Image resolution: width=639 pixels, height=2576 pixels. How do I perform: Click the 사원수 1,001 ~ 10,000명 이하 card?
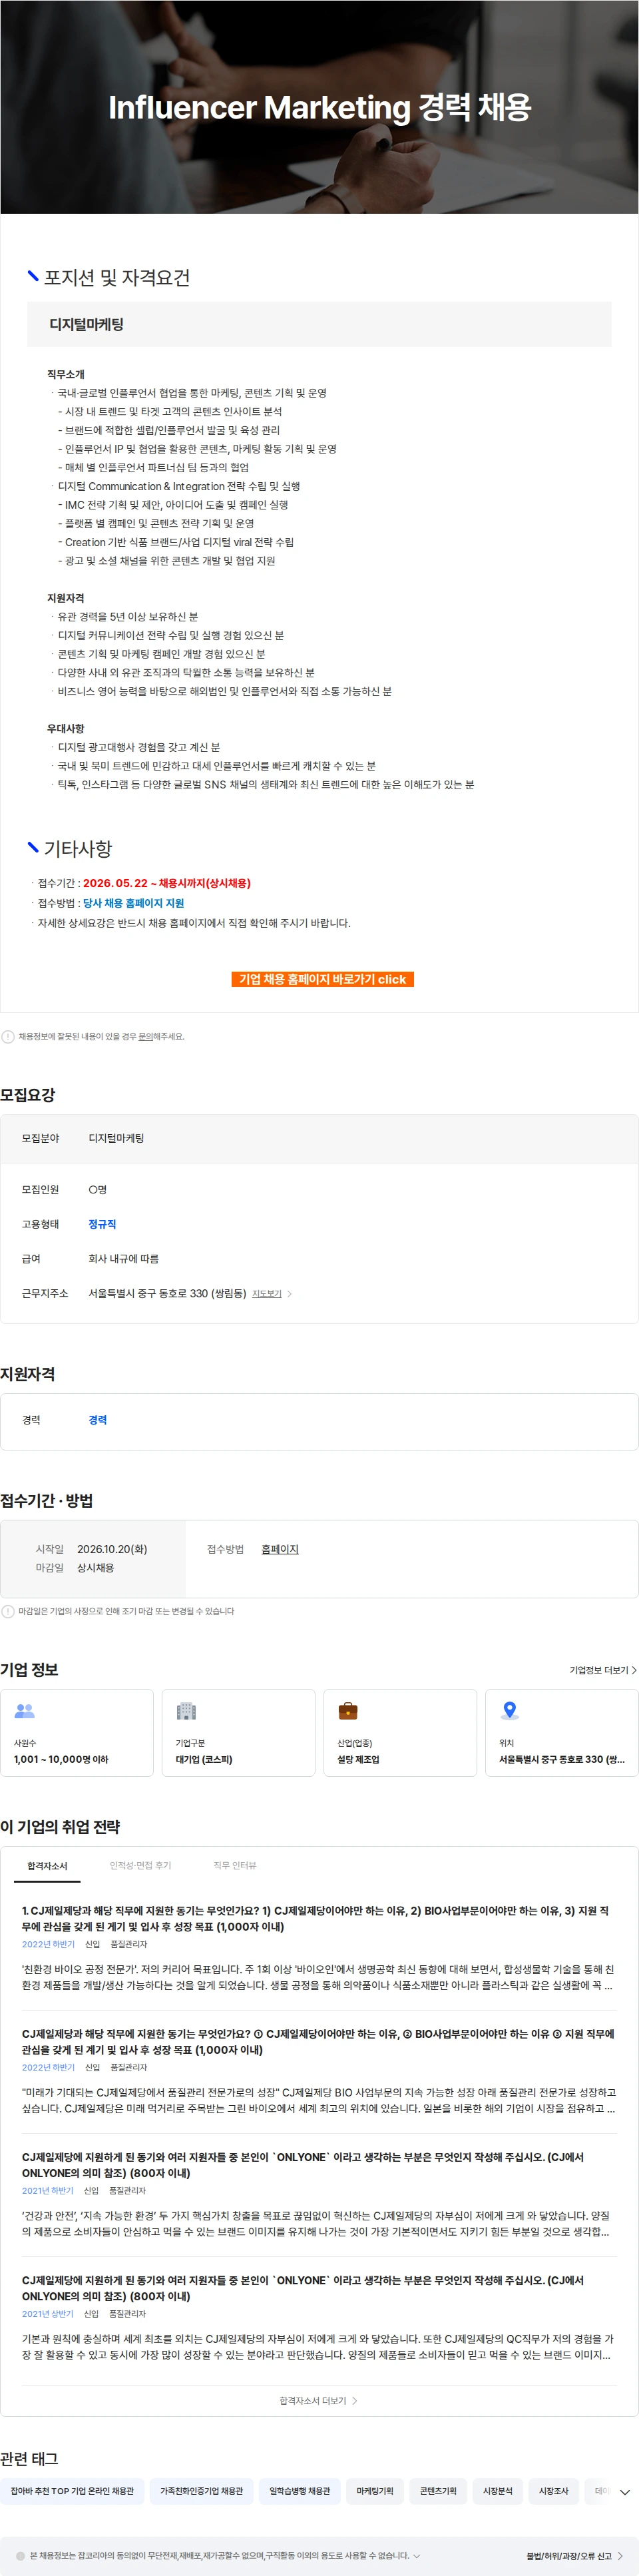click(77, 1733)
